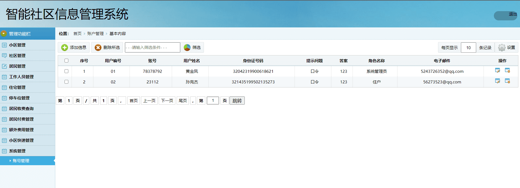Click the 管理功能栏 header shield icon
The image size is (520, 188).
pos(4,34)
